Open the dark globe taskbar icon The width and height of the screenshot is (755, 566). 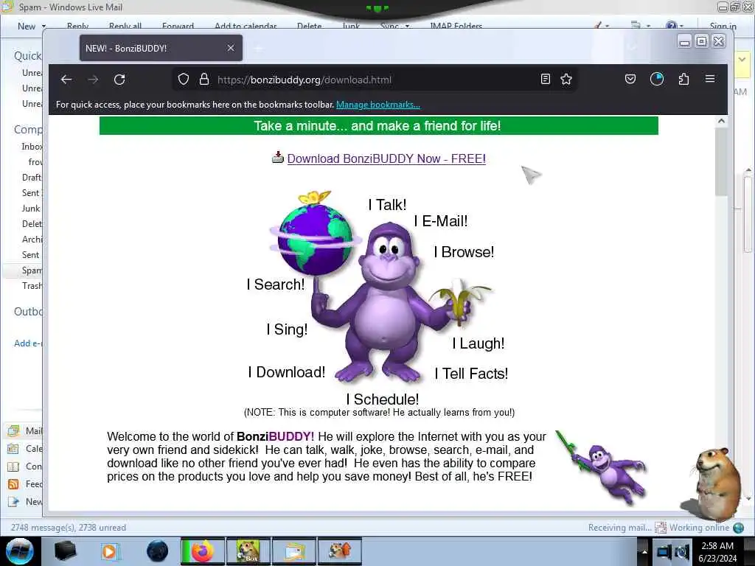pos(158,551)
